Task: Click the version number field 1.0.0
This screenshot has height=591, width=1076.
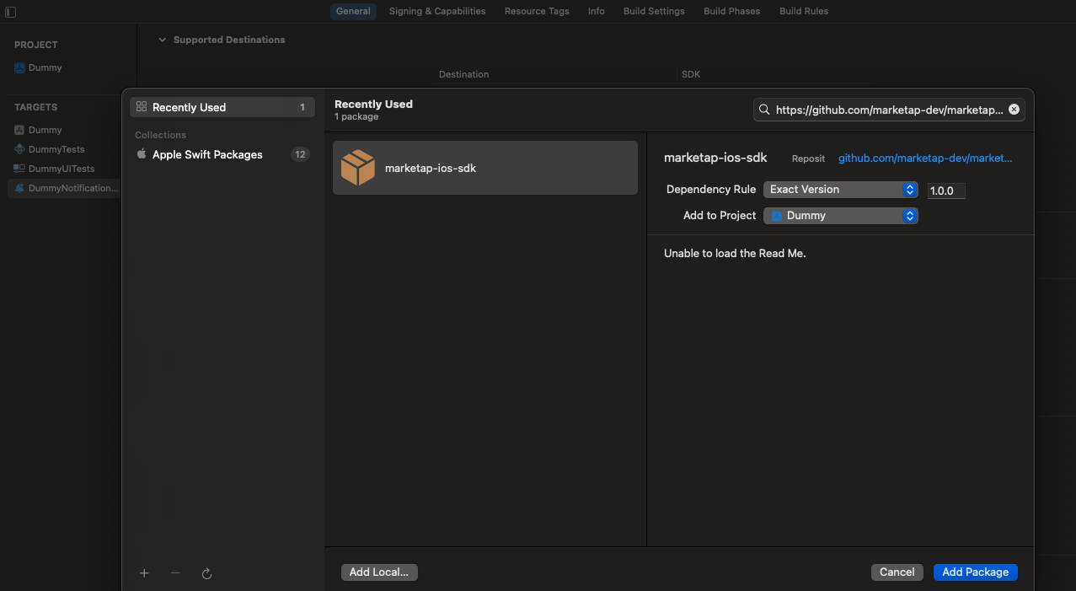Action: coord(945,191)
